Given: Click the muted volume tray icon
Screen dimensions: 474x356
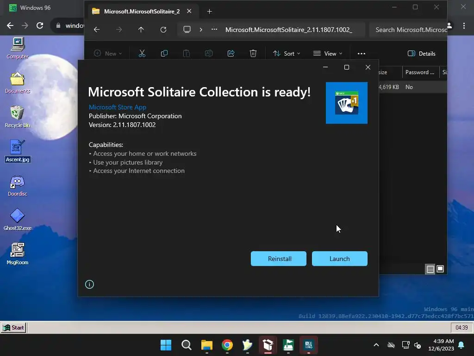Looking at the screenshot, I should [x=418, y=345].
